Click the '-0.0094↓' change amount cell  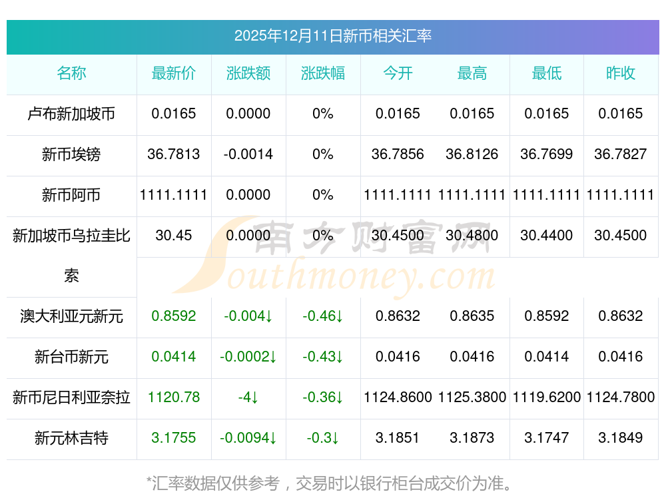(248, 438)
